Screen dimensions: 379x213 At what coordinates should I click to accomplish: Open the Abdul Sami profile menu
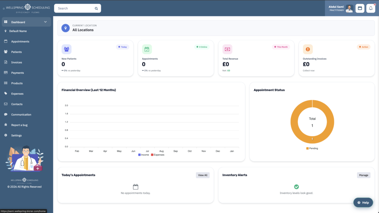pyautogui.click(x=339, y=8)
